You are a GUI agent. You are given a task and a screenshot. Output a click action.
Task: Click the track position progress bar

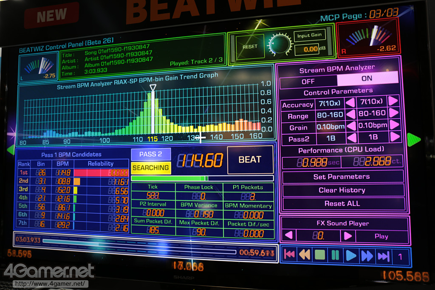click(x=139, y=246)
